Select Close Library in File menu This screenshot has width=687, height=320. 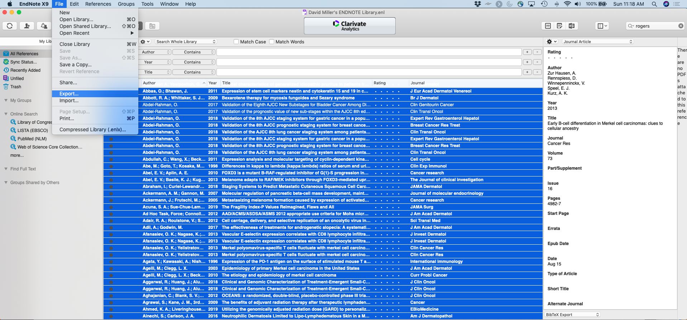(95, 44)
